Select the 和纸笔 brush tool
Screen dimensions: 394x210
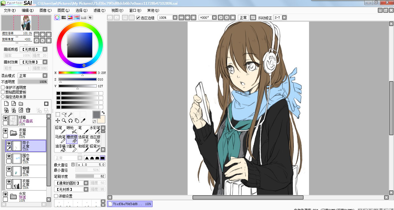click(x=83, y=148)
